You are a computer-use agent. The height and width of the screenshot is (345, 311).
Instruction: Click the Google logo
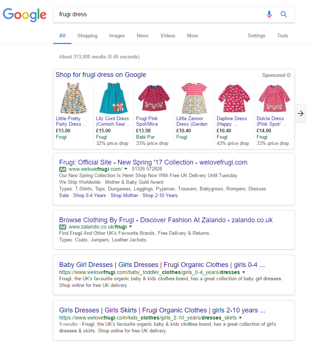point(24,15)
